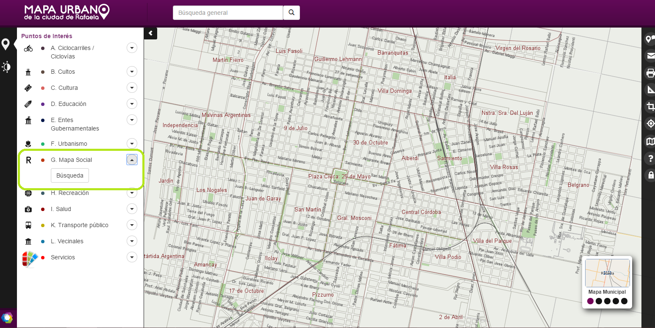Toggle the I. Salud layer indicator dot

pos(42,208)
